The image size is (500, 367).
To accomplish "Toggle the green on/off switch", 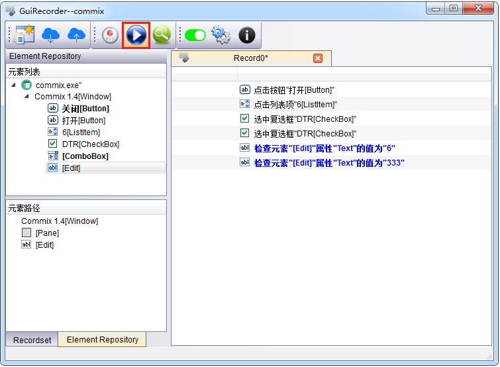I will pos(195,35).
